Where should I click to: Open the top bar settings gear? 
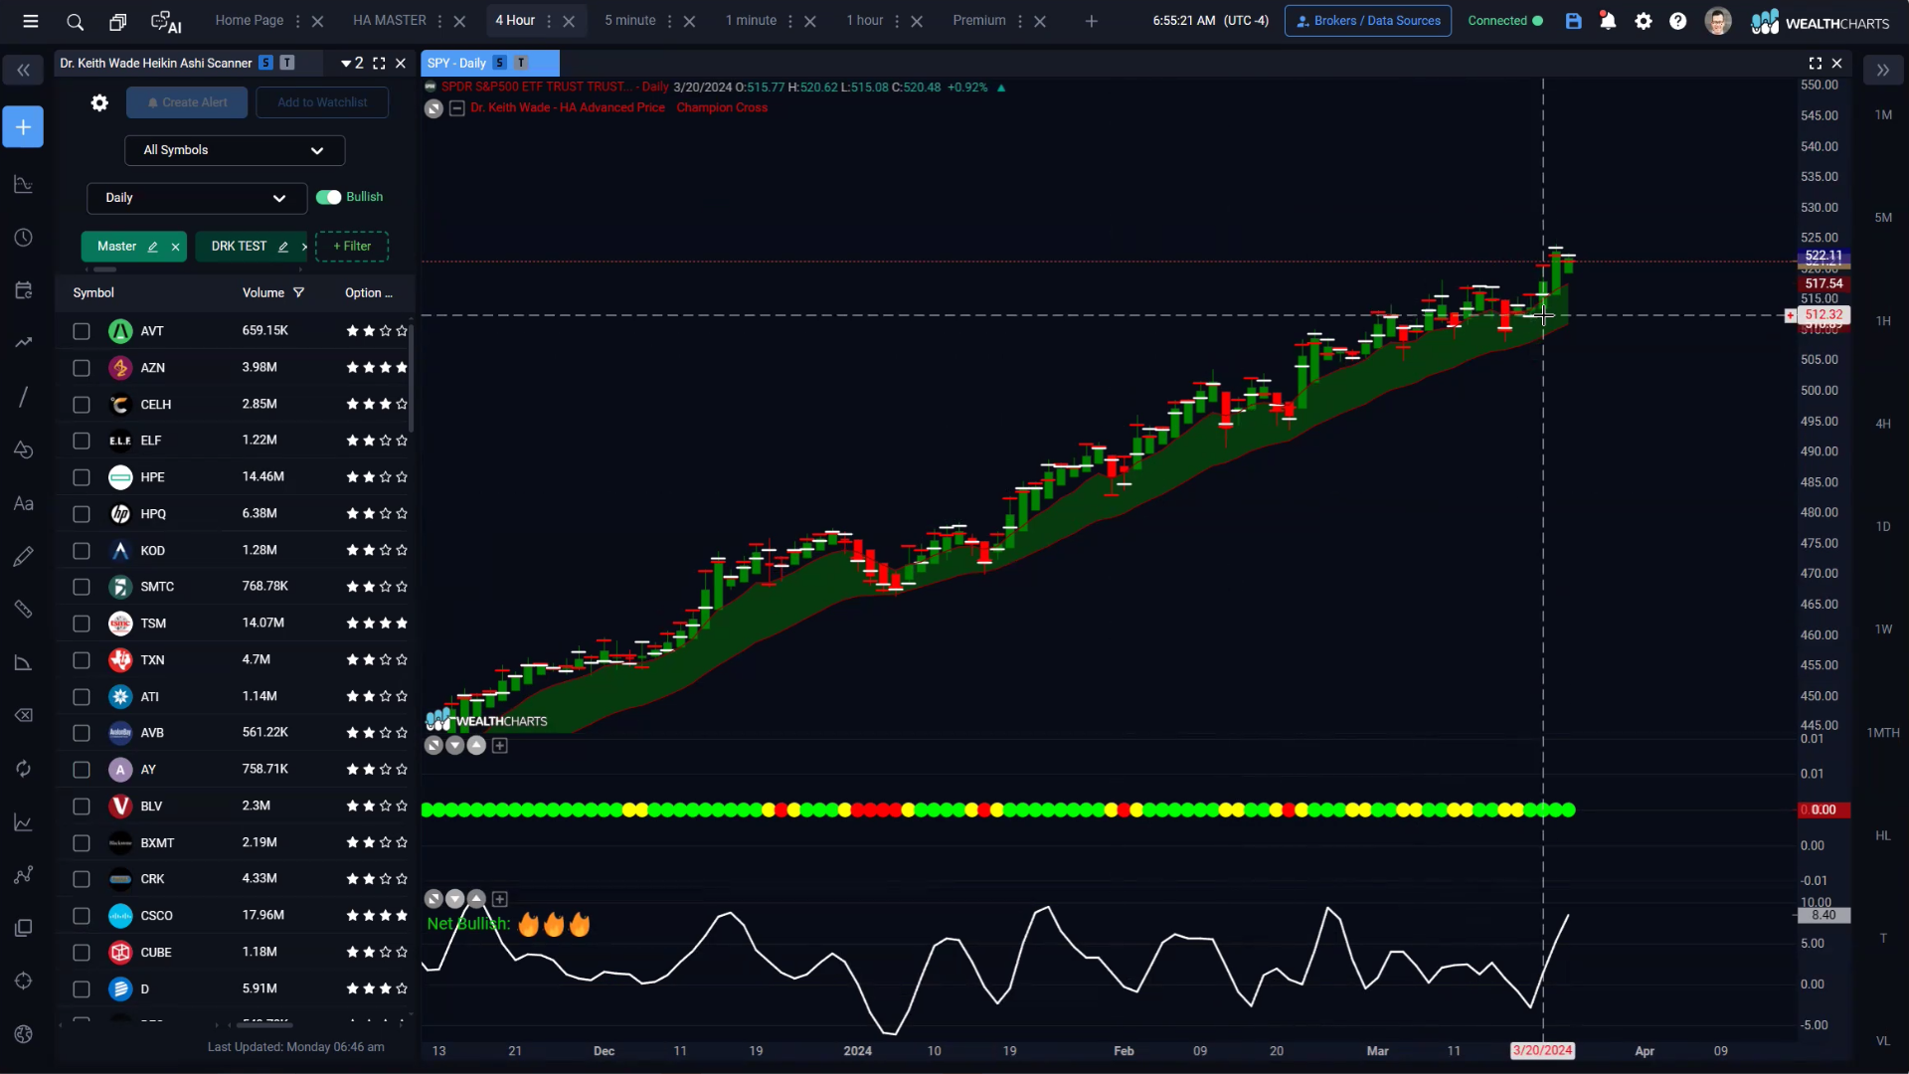coord(1644,21)
